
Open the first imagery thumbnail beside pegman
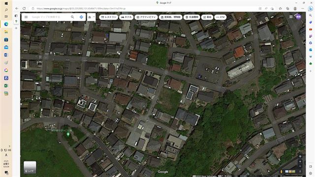[x=287, y=172]
